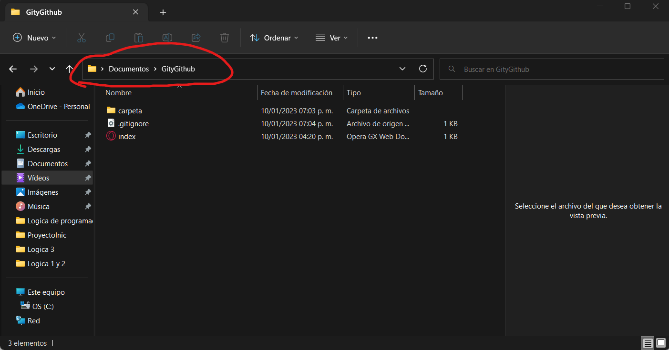Go forward with the right arrow
The width and height of the screenshot is (669, 350).
coord(33,69)
